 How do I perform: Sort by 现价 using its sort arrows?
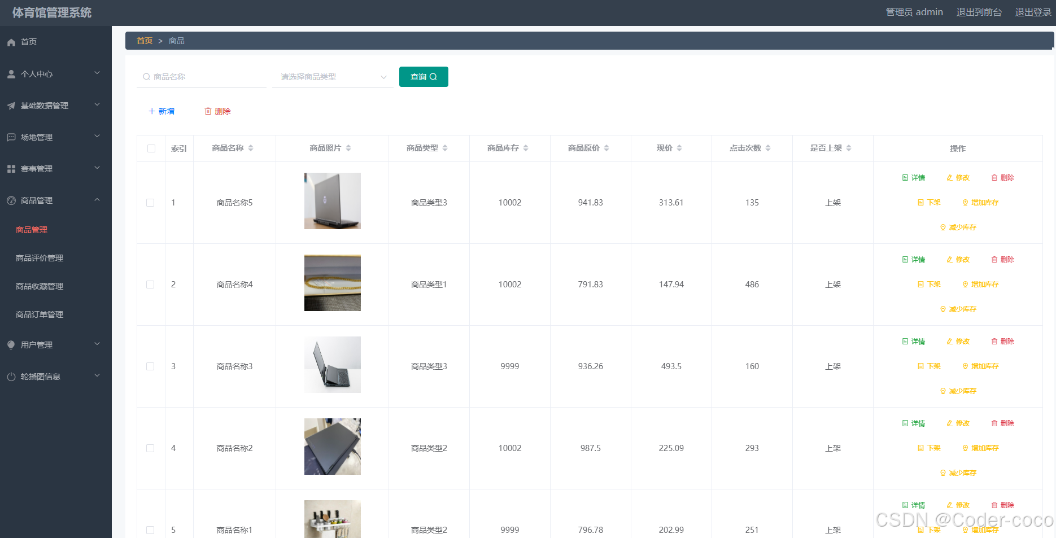679,148
